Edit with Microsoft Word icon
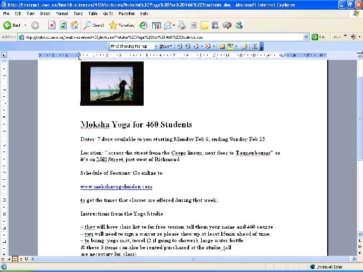Image resolution: width=363 pixels, height=272 pixels. click(x=193, y=25)
